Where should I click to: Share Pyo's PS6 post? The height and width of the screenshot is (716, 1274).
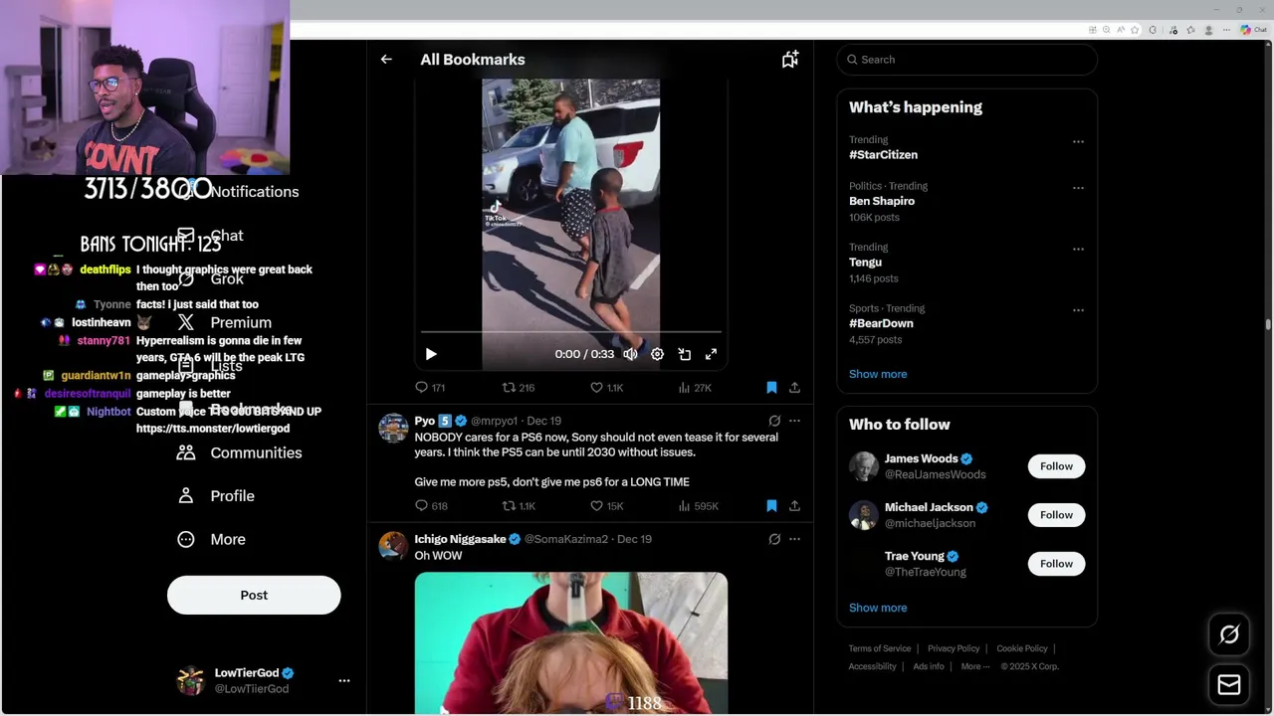794,506
